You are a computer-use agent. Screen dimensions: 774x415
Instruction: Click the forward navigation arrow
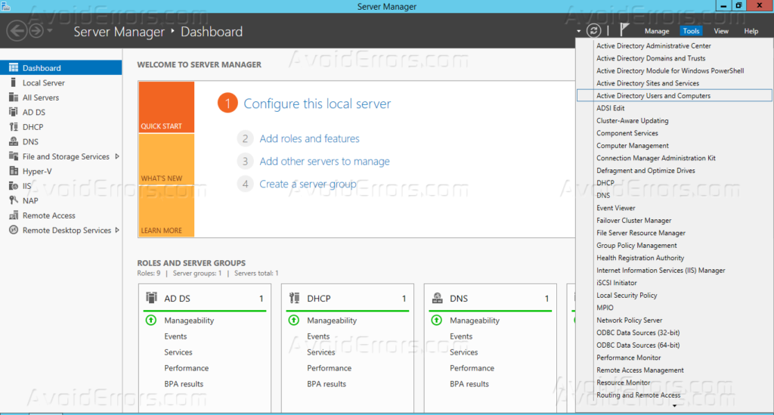pyautogui.click(x=36, y=30)
